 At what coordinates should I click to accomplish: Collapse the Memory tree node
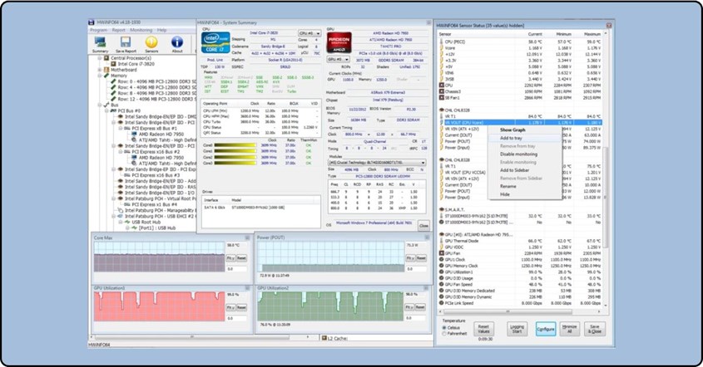tap(100, 76)
